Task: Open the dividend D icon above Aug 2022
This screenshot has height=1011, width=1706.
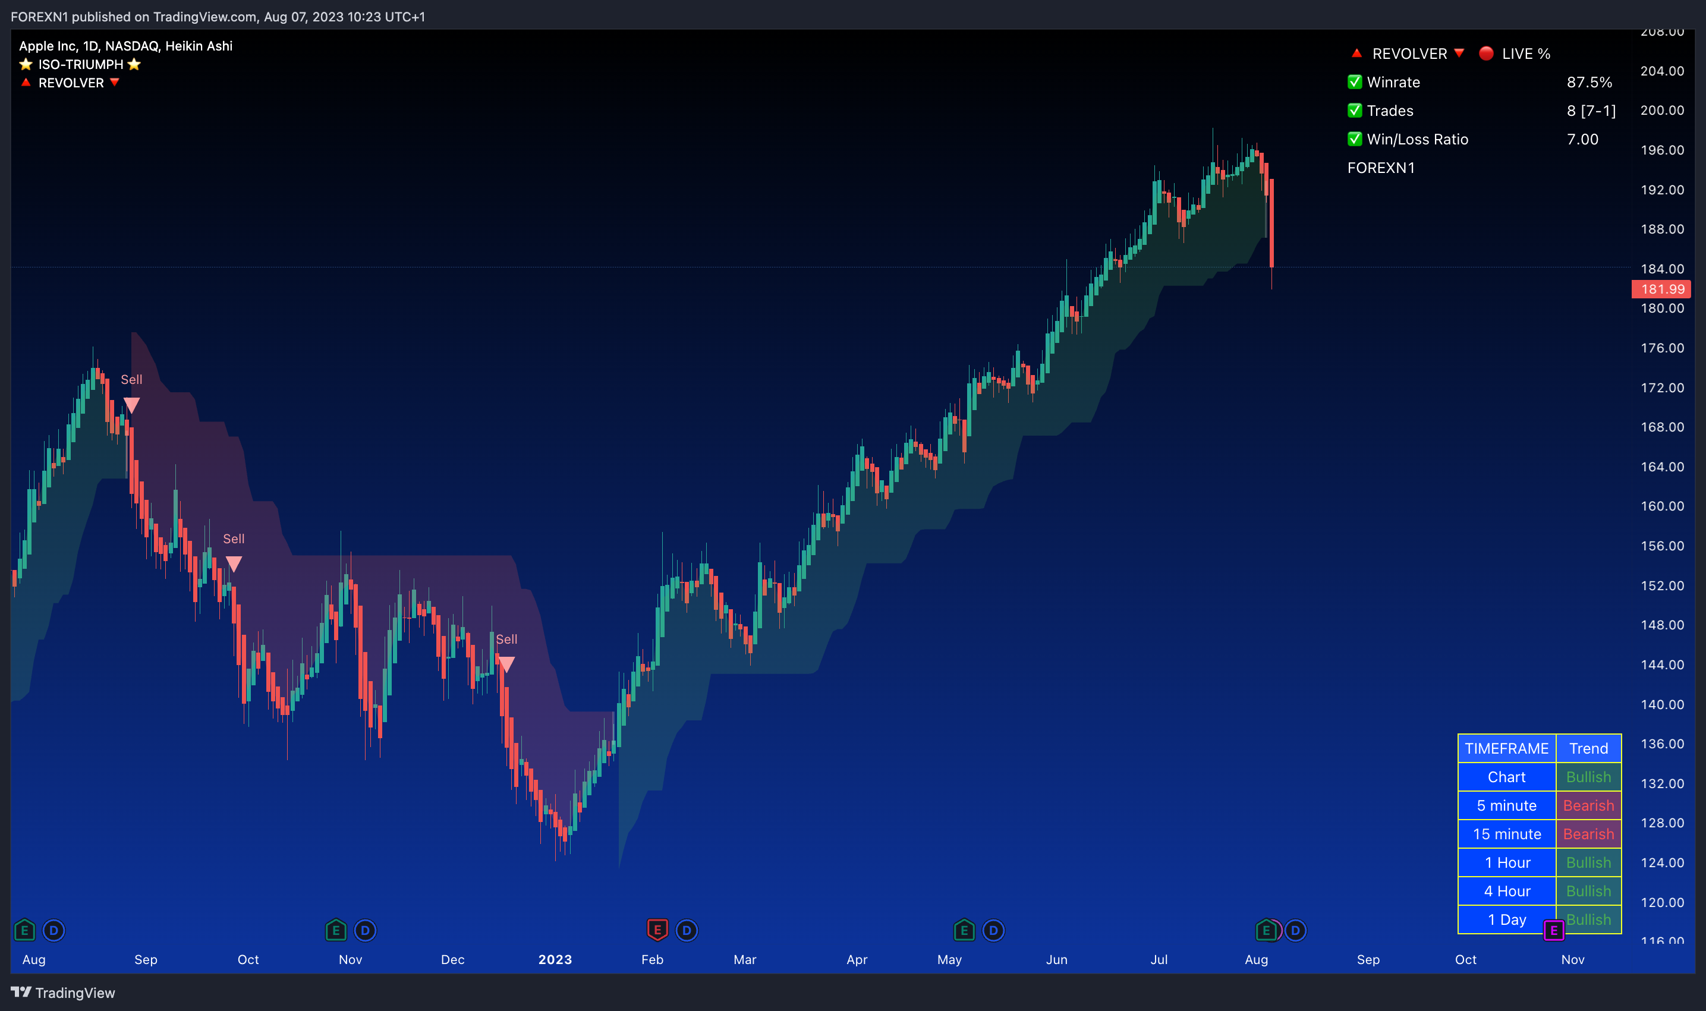Action: [x=54, y=930]
